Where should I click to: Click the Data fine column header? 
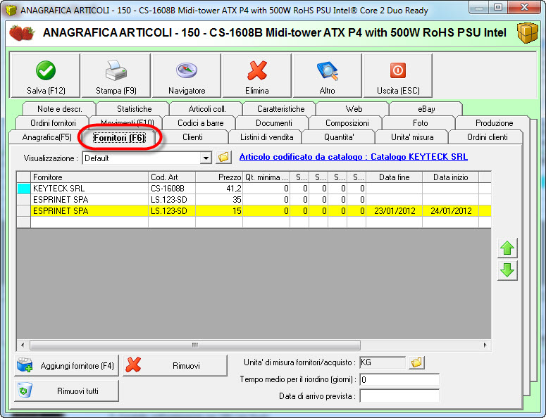coord(395,177)
